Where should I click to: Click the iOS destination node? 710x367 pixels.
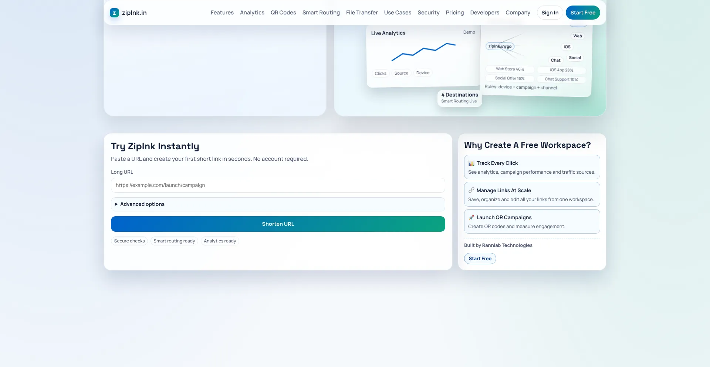[x=567, y=47]
